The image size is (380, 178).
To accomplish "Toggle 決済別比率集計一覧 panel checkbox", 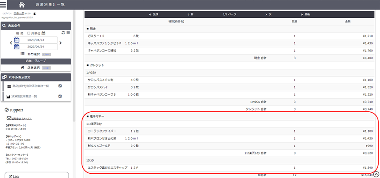I will 60,96.
